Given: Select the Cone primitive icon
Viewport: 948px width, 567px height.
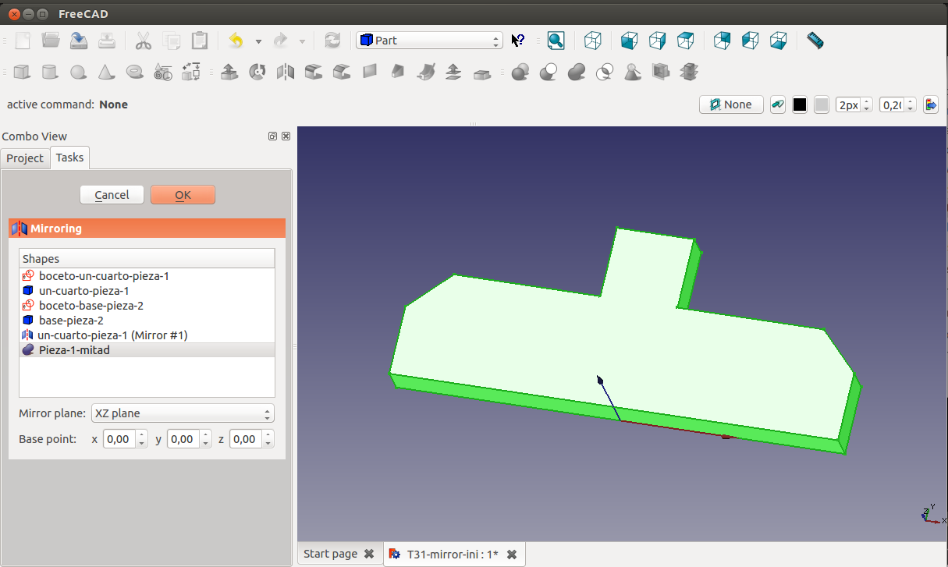Looking at the screenshot, I should click(106, 73).
